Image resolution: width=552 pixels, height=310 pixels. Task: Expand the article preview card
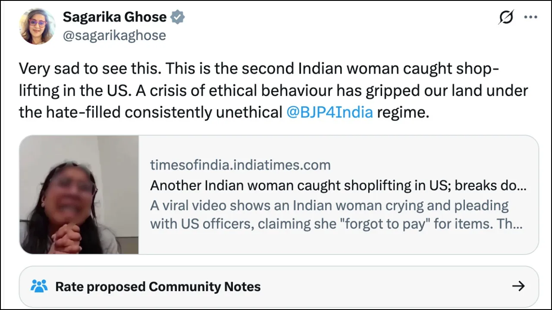coord(279,195)
